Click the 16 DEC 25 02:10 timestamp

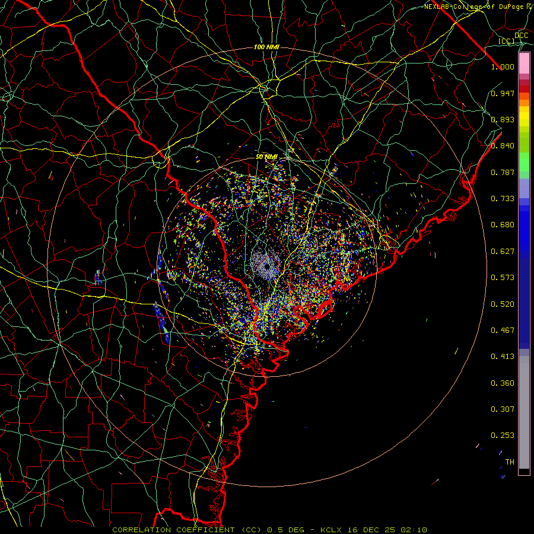pyautogui.click(x=387, y=530)
